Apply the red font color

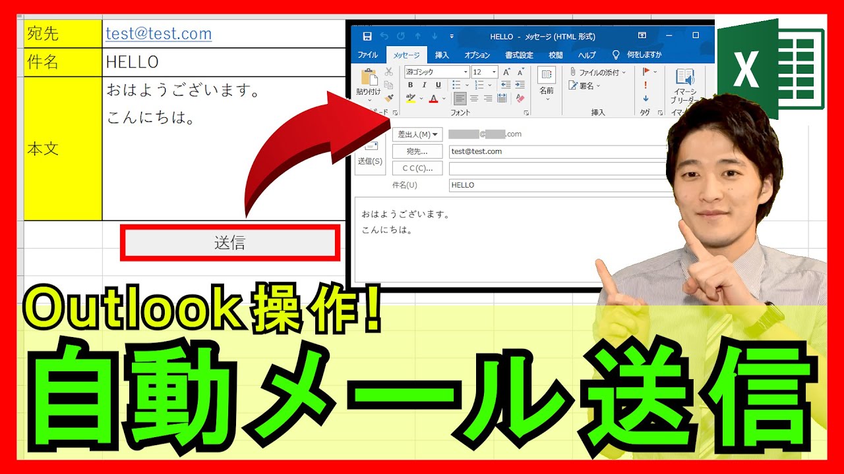[433, 99]
